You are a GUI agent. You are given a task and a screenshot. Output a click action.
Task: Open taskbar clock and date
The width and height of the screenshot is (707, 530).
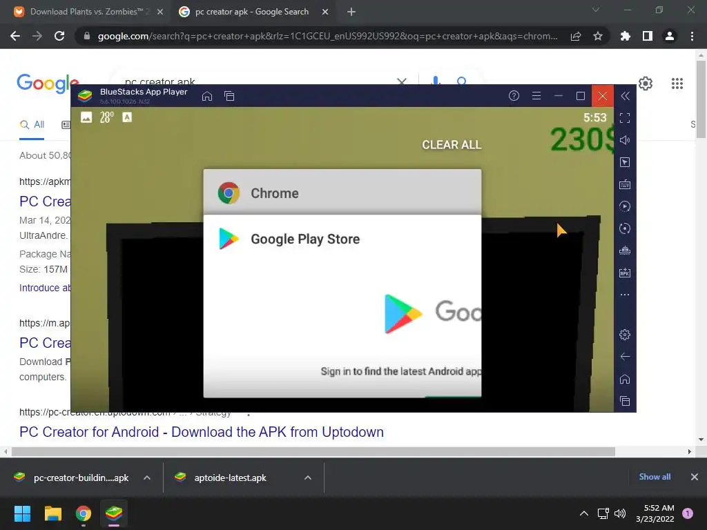point(655,513)
